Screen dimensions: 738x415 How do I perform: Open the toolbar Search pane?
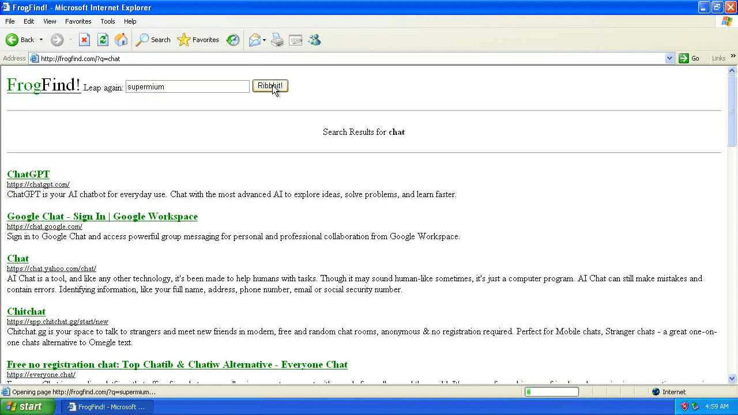(153, 40)
